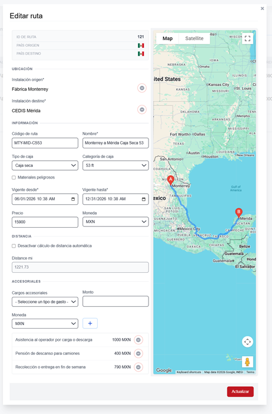Click Houston label on map
Viewport: 272px width, 414px height.
[211, 157]
